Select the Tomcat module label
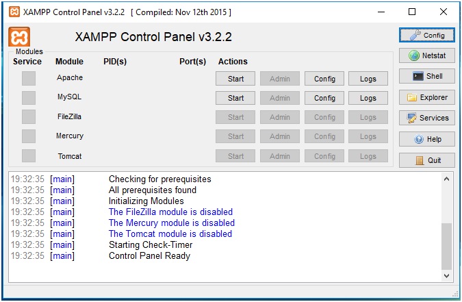462x302 pixels. (x=70, y=156)
